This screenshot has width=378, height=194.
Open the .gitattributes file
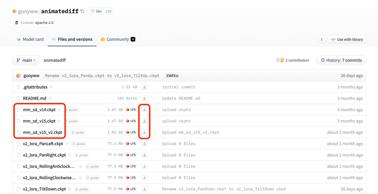coord(35,87)
